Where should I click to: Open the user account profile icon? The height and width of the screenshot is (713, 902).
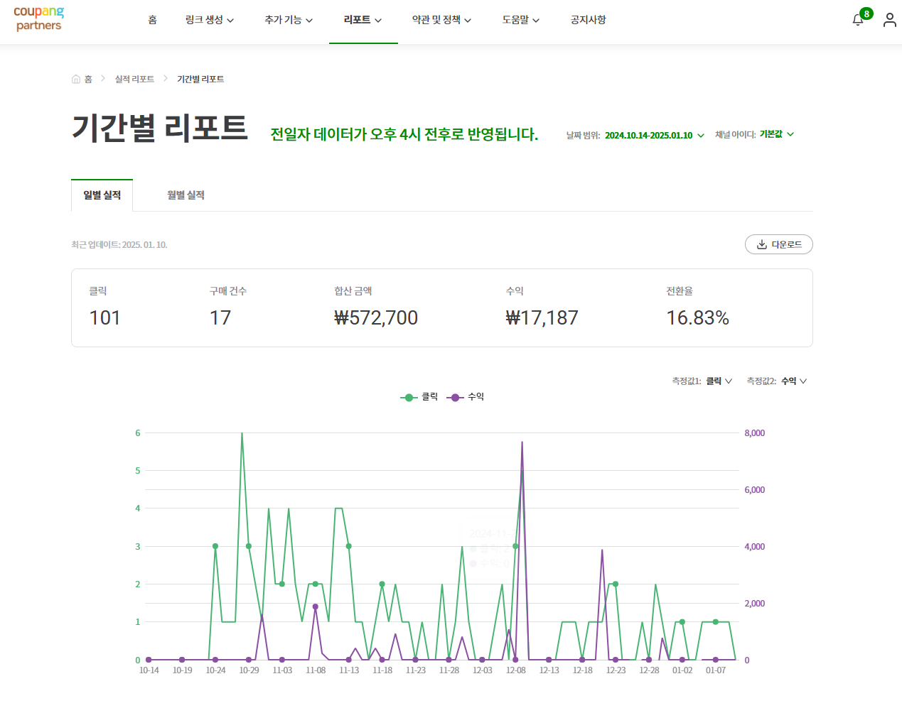coord(889,20)
